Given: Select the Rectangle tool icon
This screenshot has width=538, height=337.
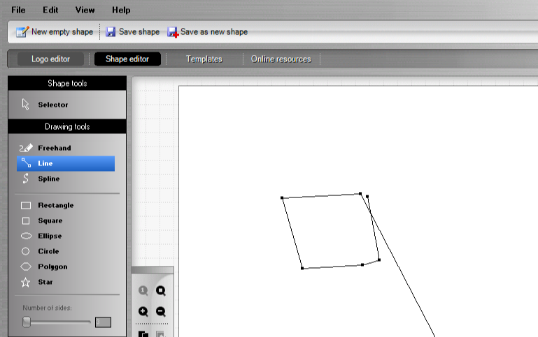Looking at the screenshot, I should [x=26, y=205].
